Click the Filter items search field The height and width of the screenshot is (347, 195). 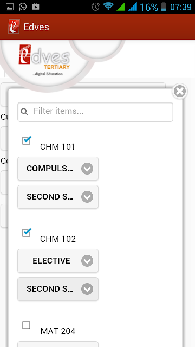point(95,112)
